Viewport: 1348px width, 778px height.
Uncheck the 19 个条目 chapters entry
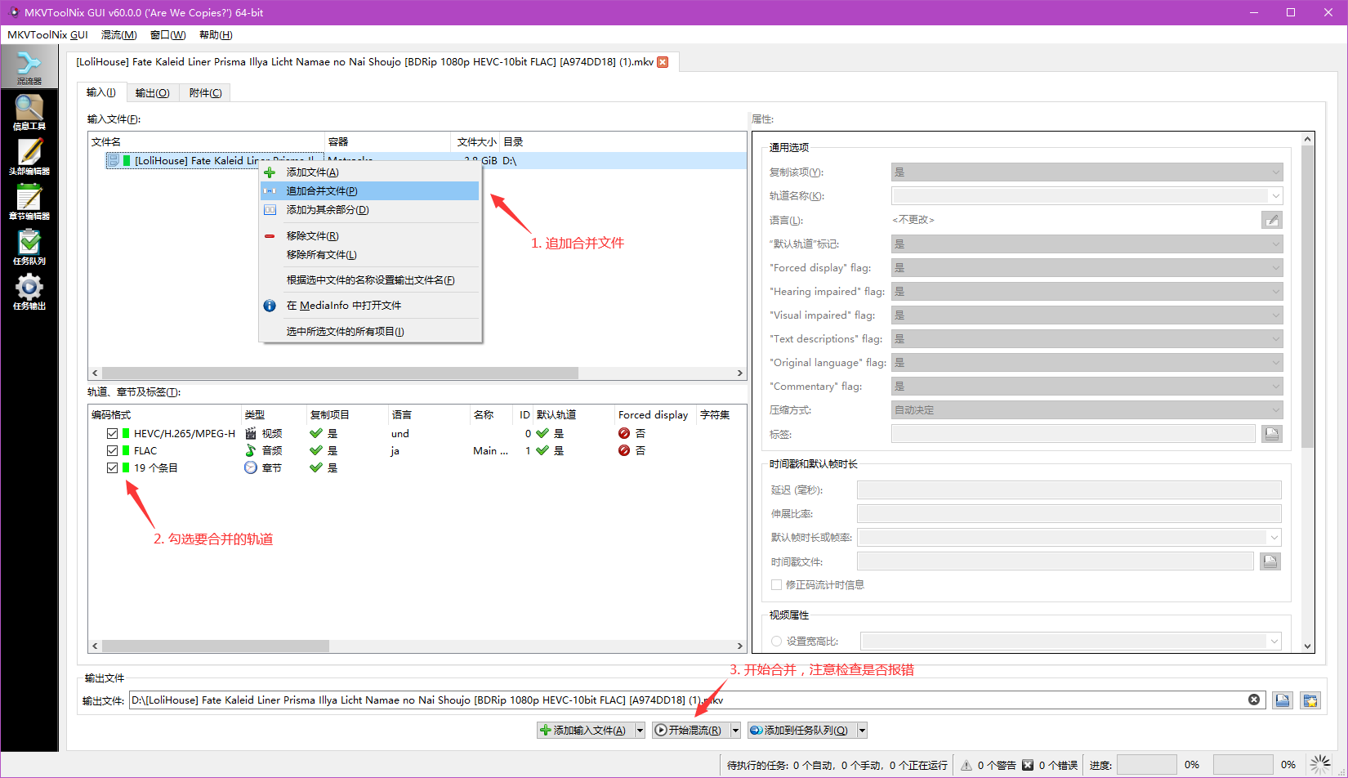(x=113, y=468)
